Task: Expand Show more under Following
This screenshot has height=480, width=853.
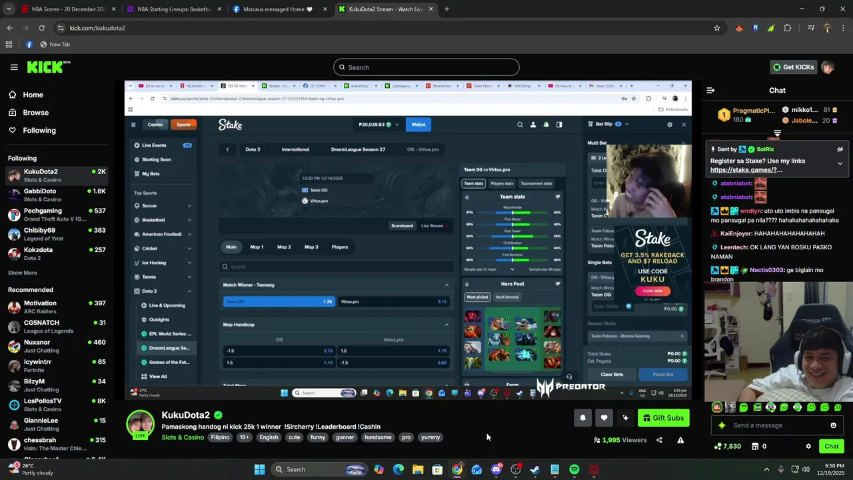Action: [x=23, y=273]
